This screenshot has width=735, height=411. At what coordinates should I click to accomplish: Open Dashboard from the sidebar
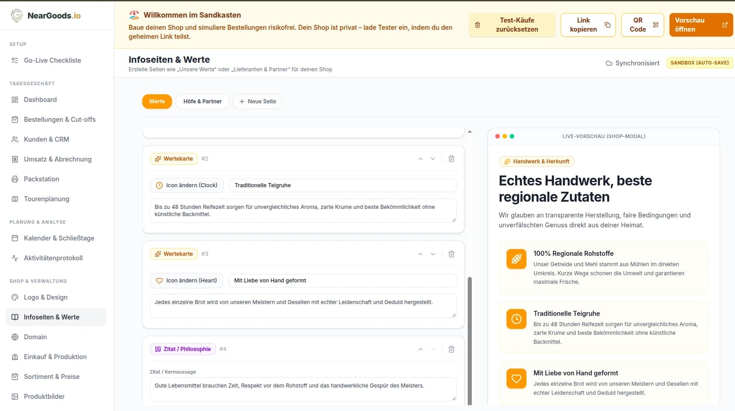[x=56, y=100]
